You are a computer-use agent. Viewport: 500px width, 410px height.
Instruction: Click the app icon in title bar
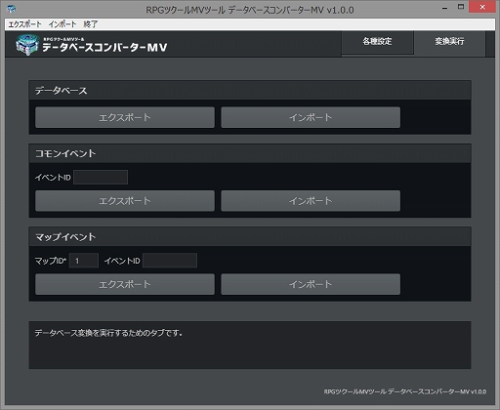[x=11, y=9]
